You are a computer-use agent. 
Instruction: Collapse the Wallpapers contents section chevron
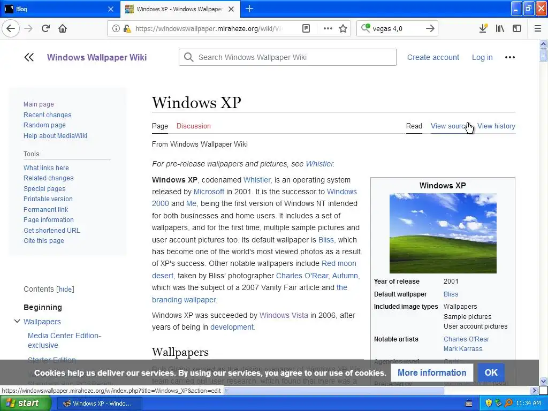(17, 321)
